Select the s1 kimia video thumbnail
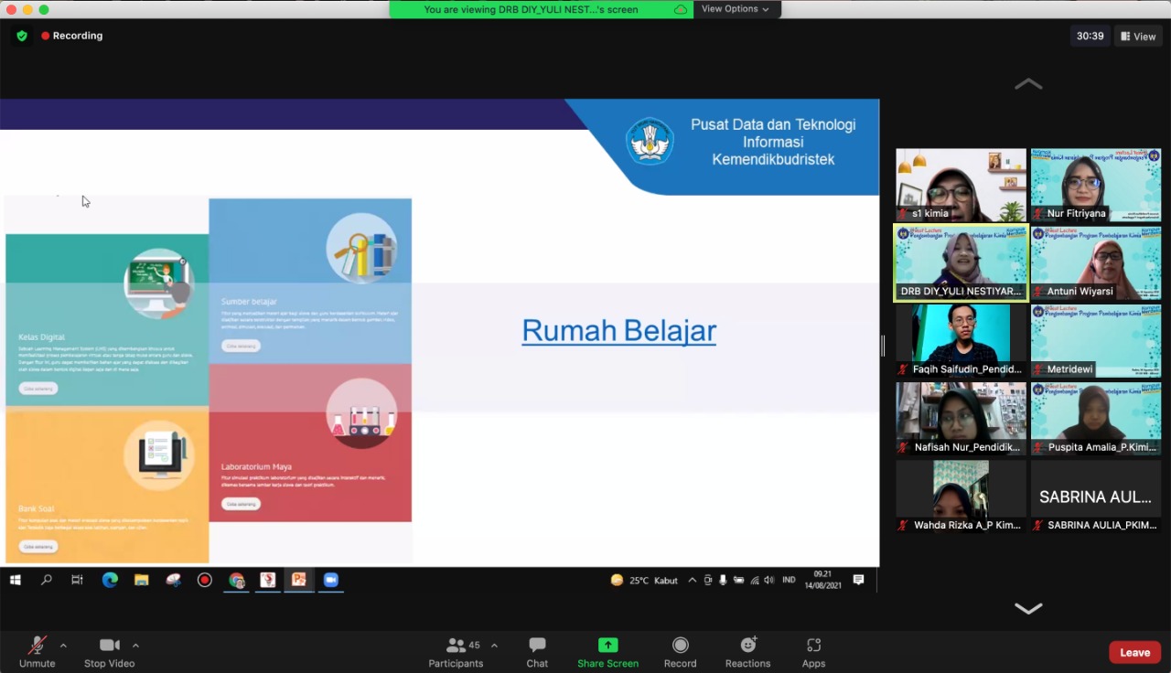Image resolution: width=1171 pixels, height=673 pixels. click(961, 185)
